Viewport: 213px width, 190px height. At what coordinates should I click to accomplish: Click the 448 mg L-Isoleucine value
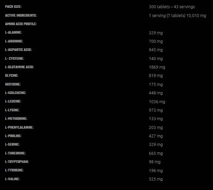point(156,93)
